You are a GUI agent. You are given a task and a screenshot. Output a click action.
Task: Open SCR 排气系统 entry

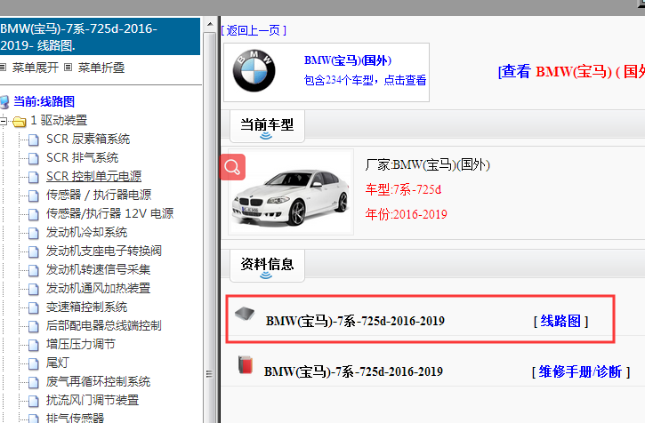(82, 157)
